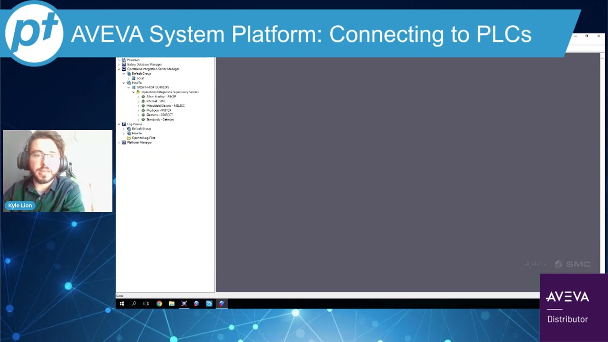Open the Windows Start menu
Image resolution: width=608 pixels, height=342 pixels.
(x=122, y=304)
